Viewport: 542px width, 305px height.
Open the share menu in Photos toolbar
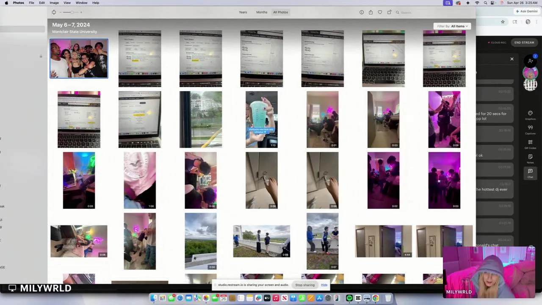(371, 12)
